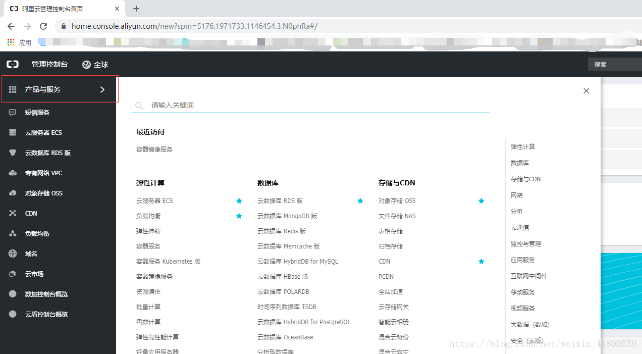Jump to 移动服务 in category index

coord(523,292)
